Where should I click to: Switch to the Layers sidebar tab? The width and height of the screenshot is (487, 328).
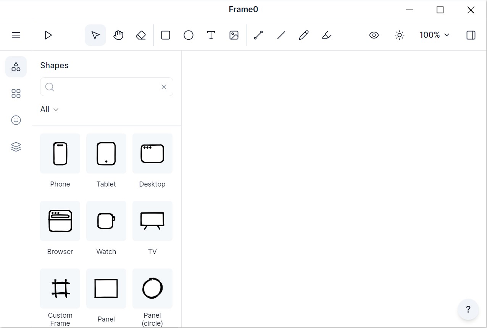pyautogui.click(x=16, y=147)
